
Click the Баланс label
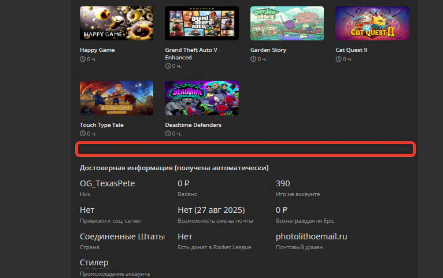187,194
